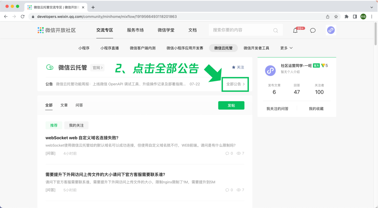Show only 文章 posts
This screenshot has width=378, height=208.
click(64, 105)
